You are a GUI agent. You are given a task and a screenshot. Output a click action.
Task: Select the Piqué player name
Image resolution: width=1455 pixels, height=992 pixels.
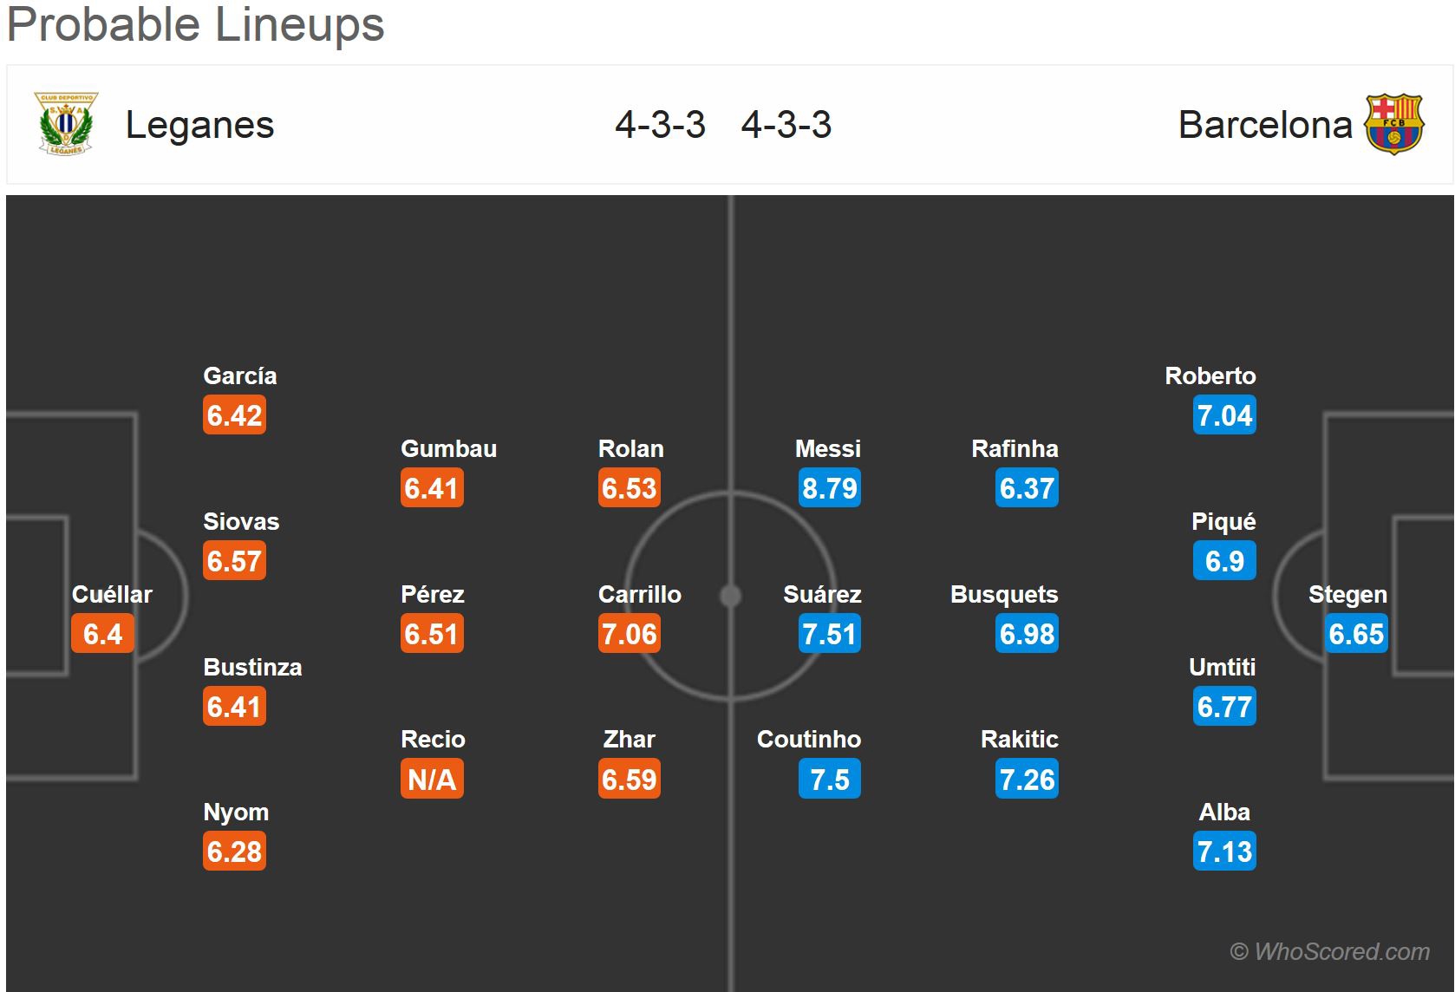click(x=1223, y=522)
